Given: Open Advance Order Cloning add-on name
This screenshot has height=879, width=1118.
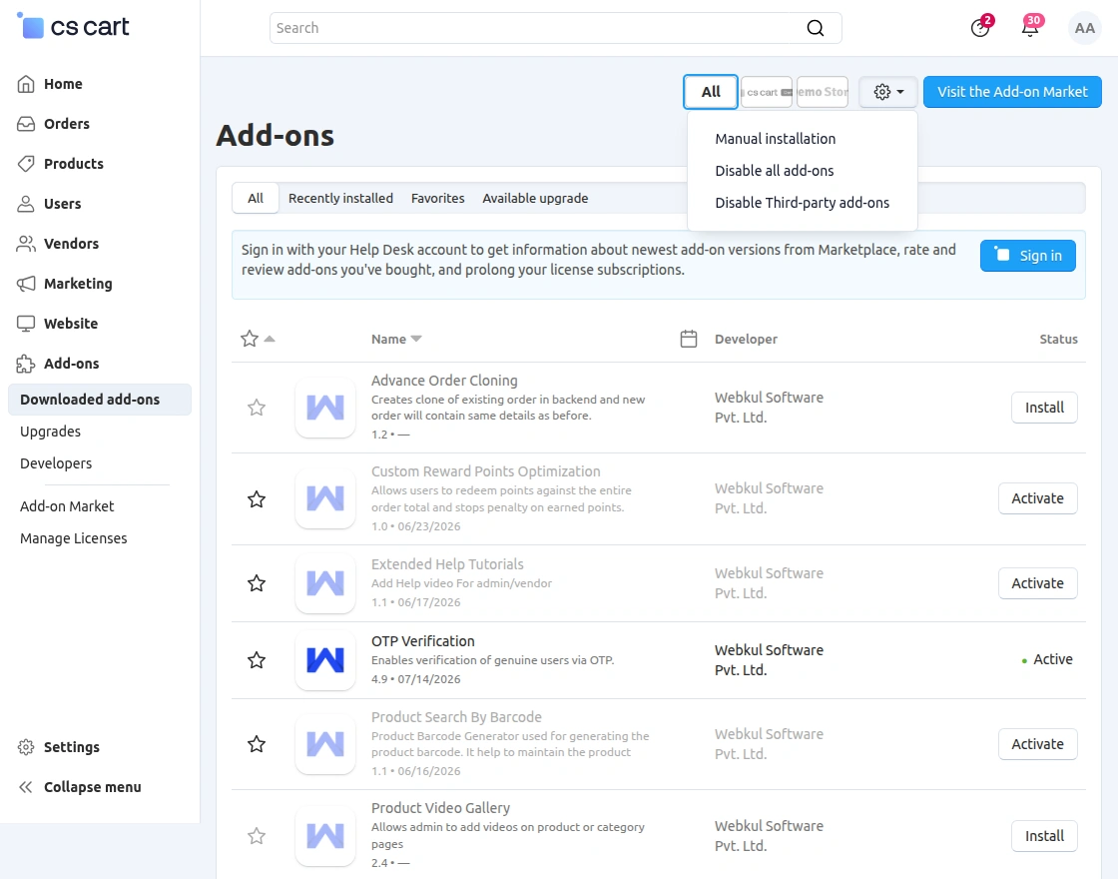Looking at the screenshot, I should pyautogui.click(x=444, y=381).
